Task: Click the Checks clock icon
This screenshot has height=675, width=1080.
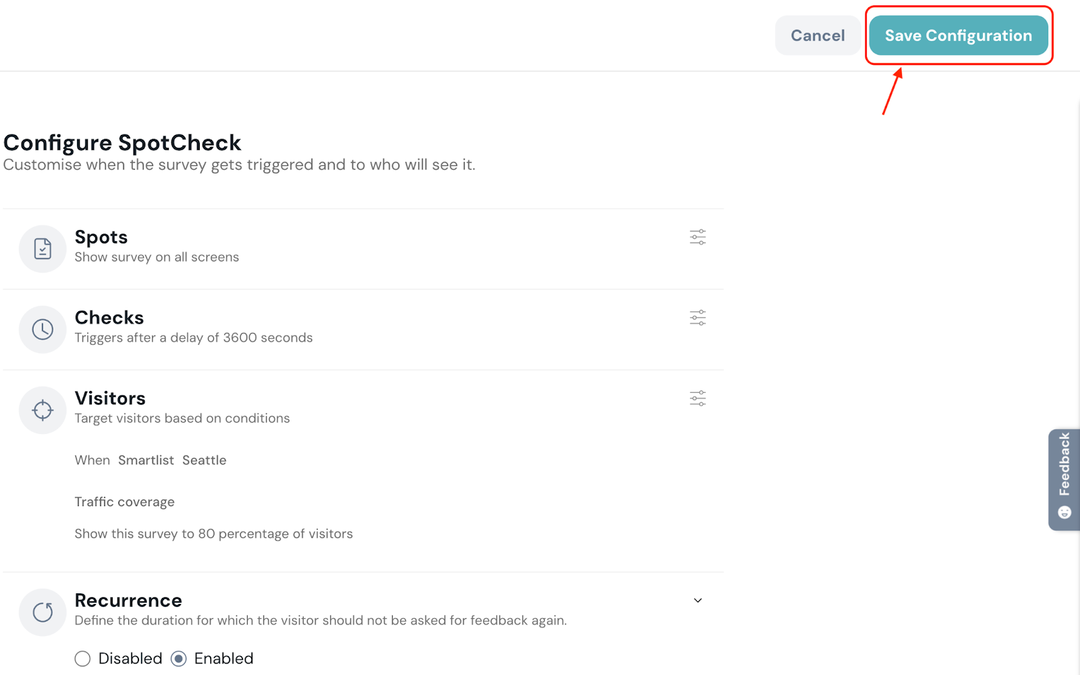Action: pyautogui.click(x=43, y=329)
